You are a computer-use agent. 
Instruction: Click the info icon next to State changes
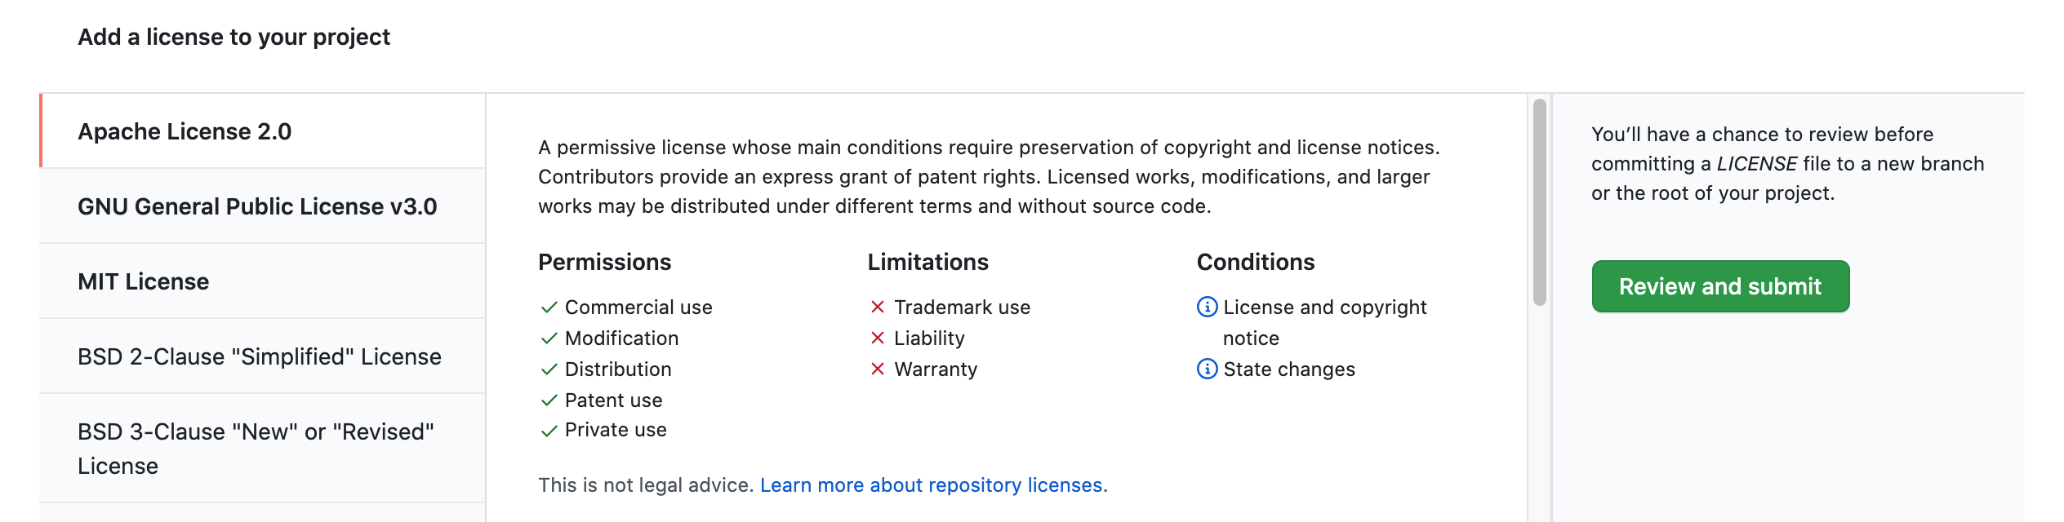pyautogui.click(x=1207, y=369)
